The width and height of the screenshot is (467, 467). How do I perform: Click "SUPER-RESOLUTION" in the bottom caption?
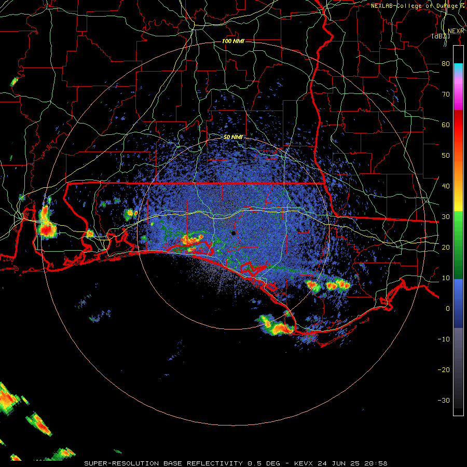click(x=121, y=463)
